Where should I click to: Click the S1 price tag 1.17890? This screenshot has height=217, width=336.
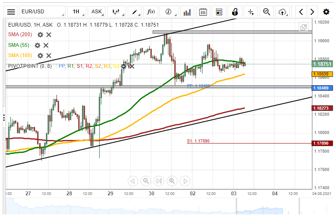pyautogui.click(x=322, y=143)
